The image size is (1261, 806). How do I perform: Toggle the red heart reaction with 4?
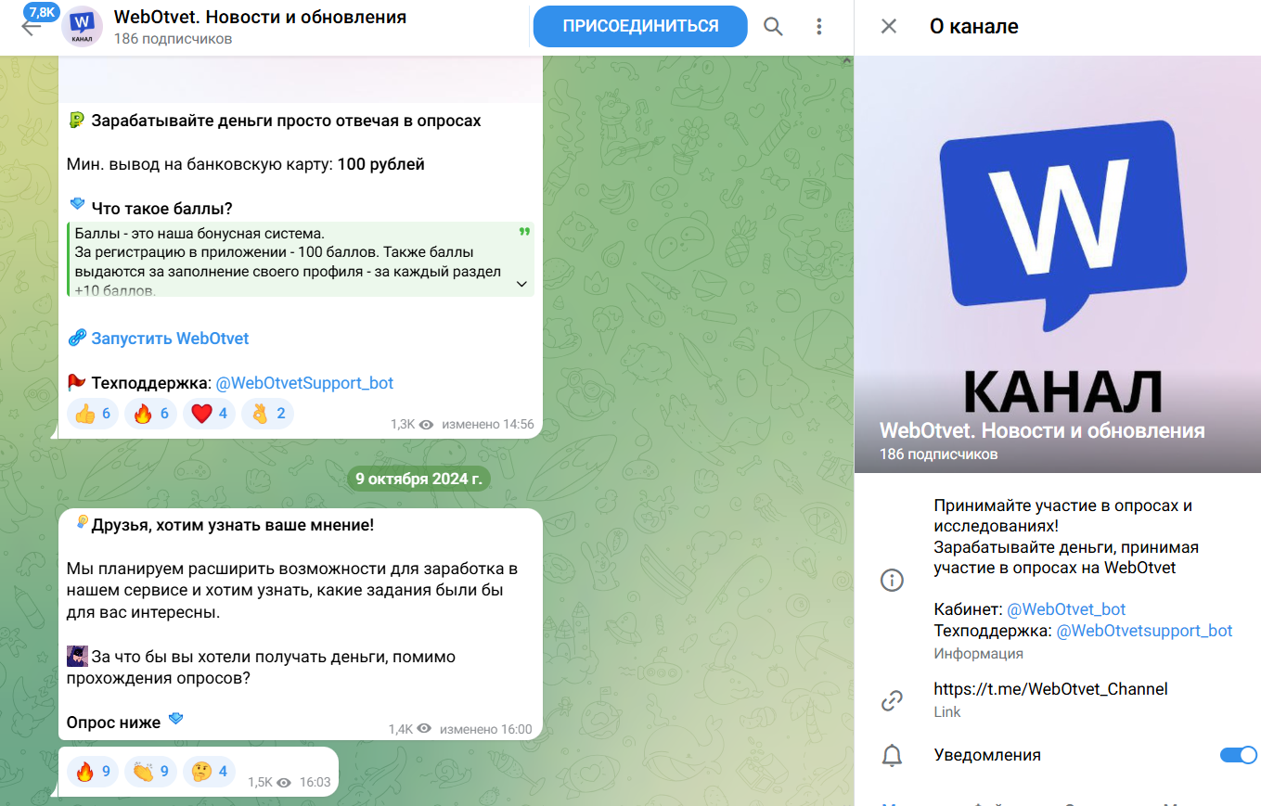[x=210, y=414]
